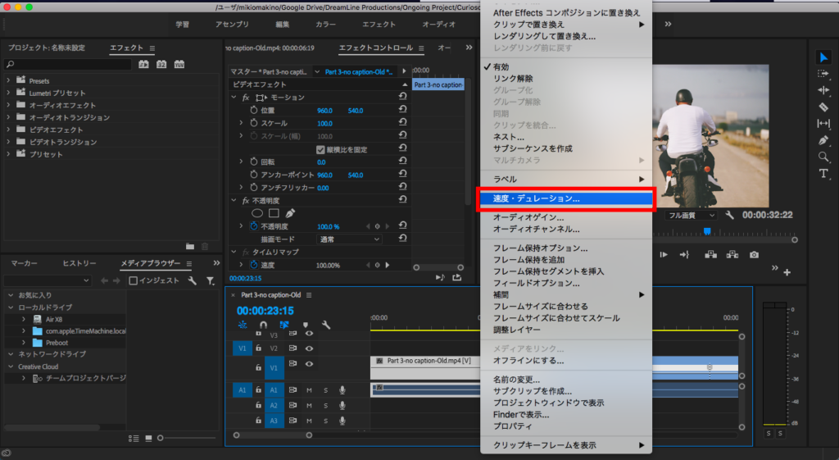Click the Extract button in program monitor

(x=732, y=255)
